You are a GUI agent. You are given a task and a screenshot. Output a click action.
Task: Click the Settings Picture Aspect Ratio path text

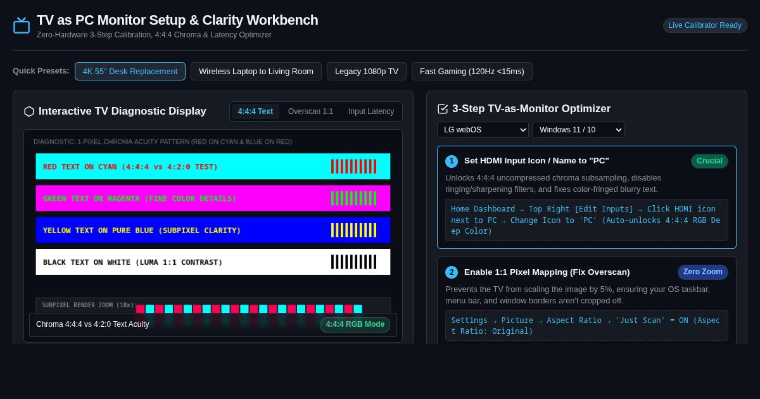point(586,326)
